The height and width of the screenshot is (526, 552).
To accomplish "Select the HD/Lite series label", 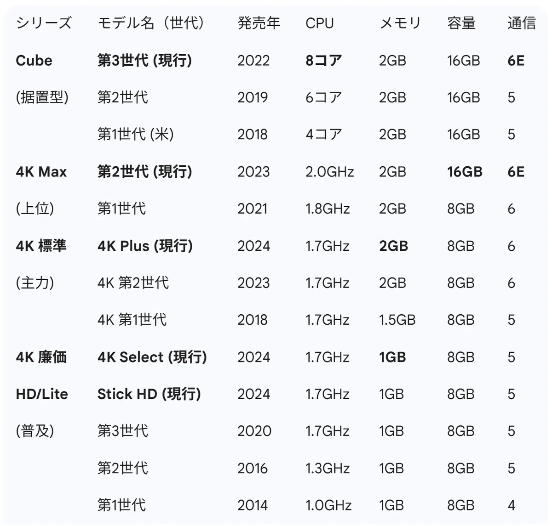I will (42, 394).
